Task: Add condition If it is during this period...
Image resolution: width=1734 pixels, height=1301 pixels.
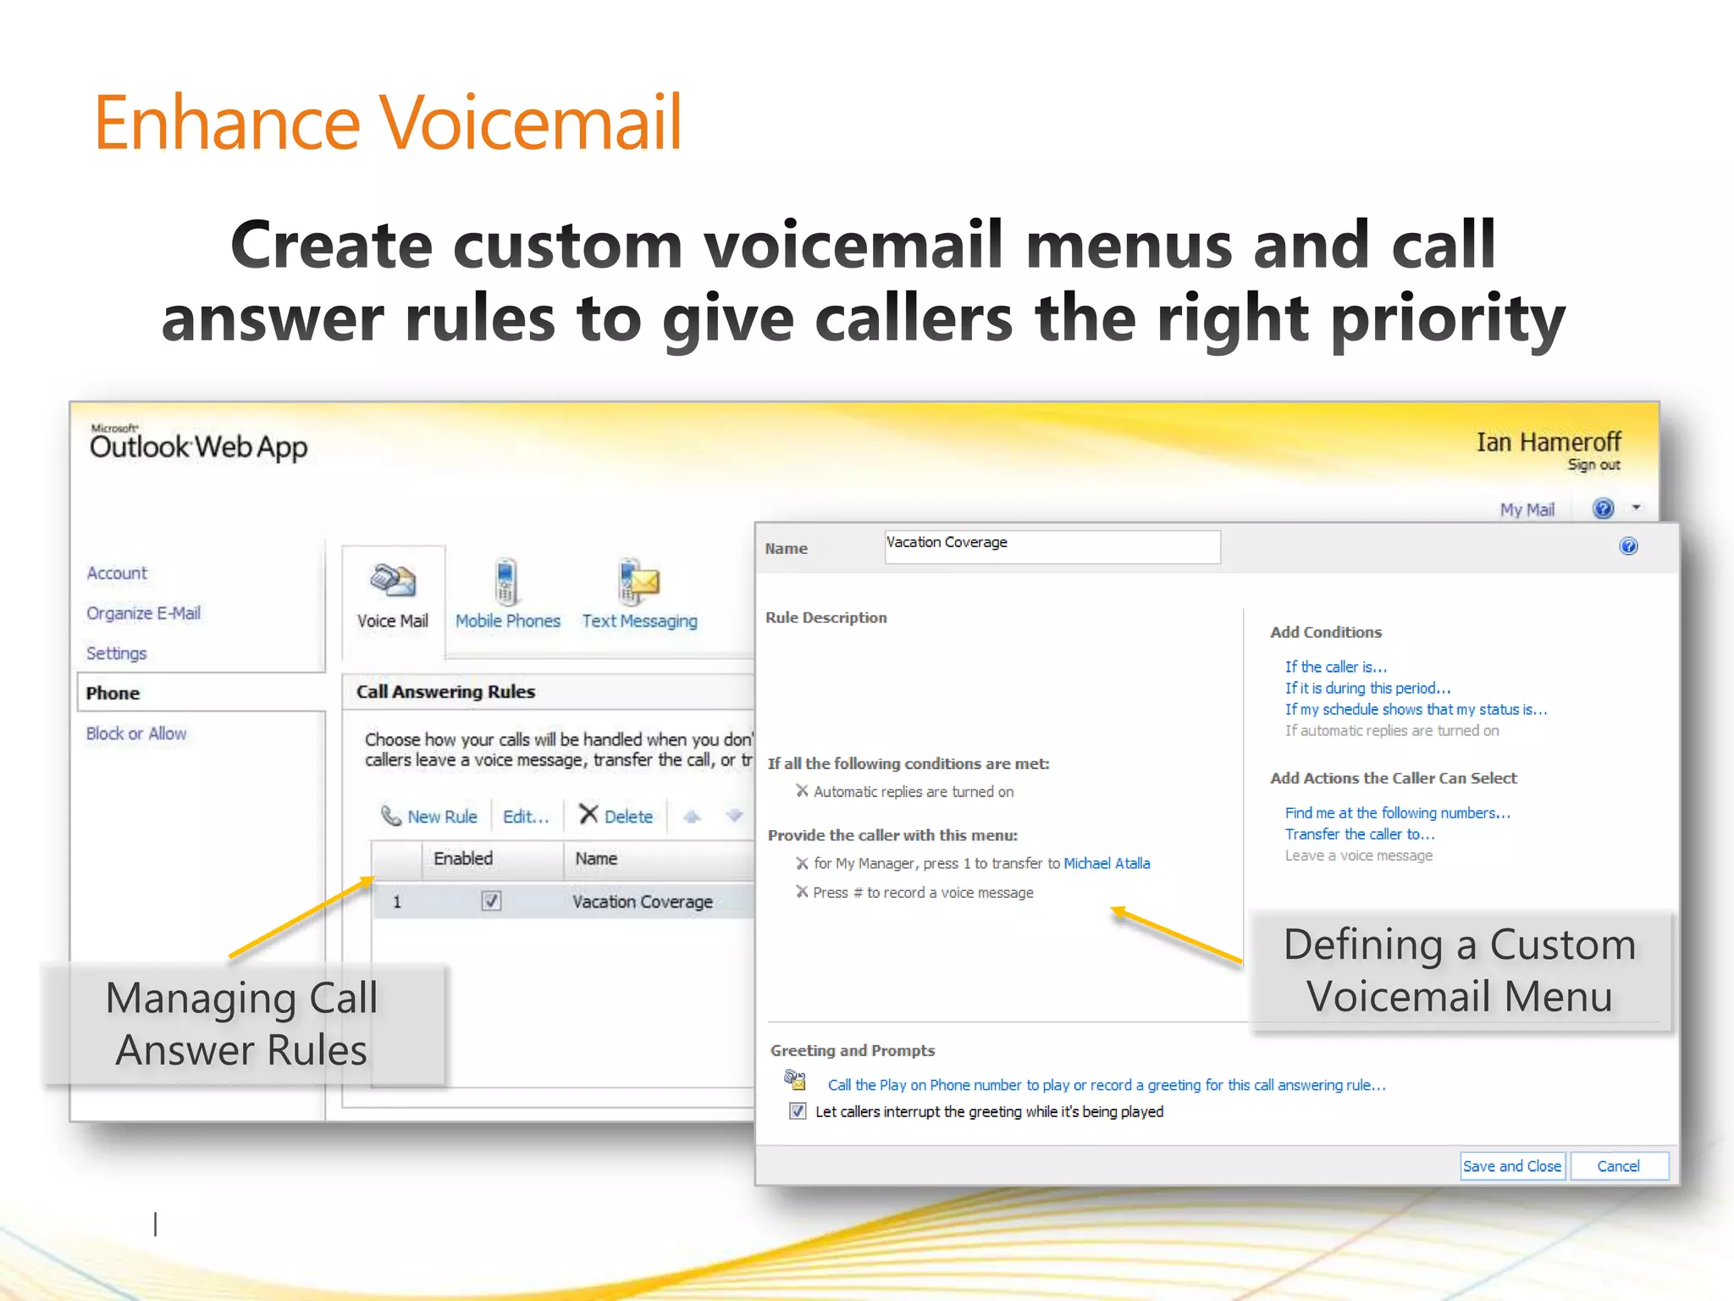Action: [x=1368, y=689]
